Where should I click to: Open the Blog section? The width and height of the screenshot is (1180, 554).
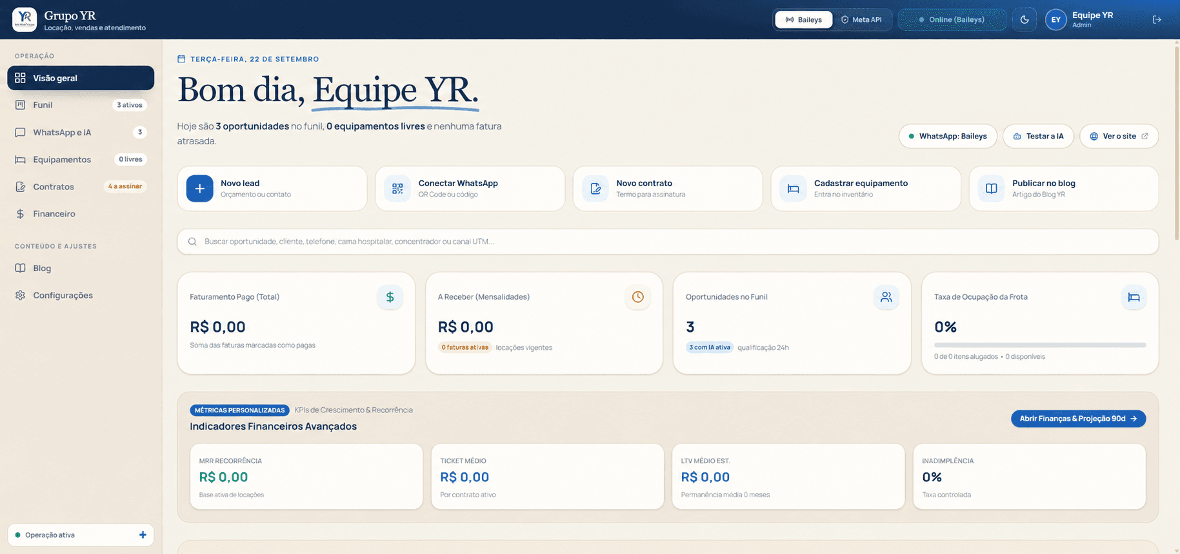point(81,268)
